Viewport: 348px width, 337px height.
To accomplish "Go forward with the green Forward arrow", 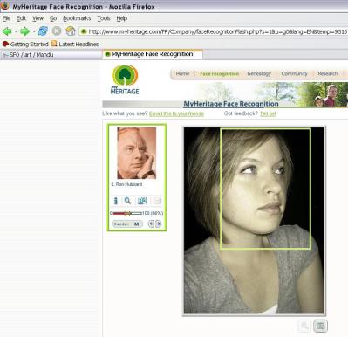I will pyautogui.click(x=25, y=31).
